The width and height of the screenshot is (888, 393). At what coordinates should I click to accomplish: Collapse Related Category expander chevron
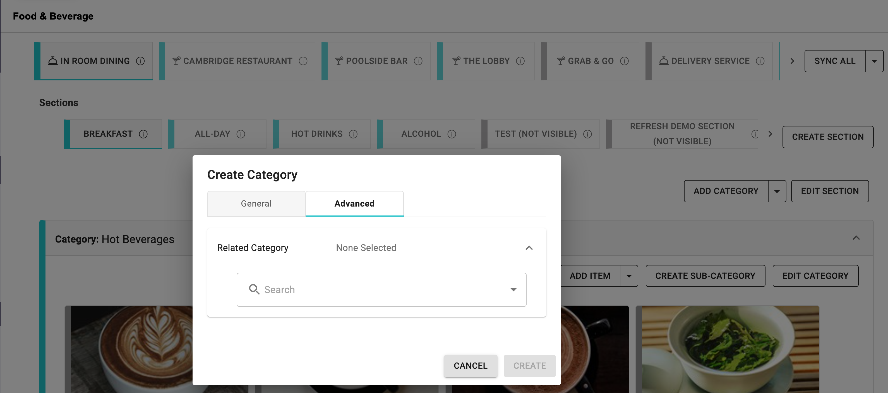529,248
